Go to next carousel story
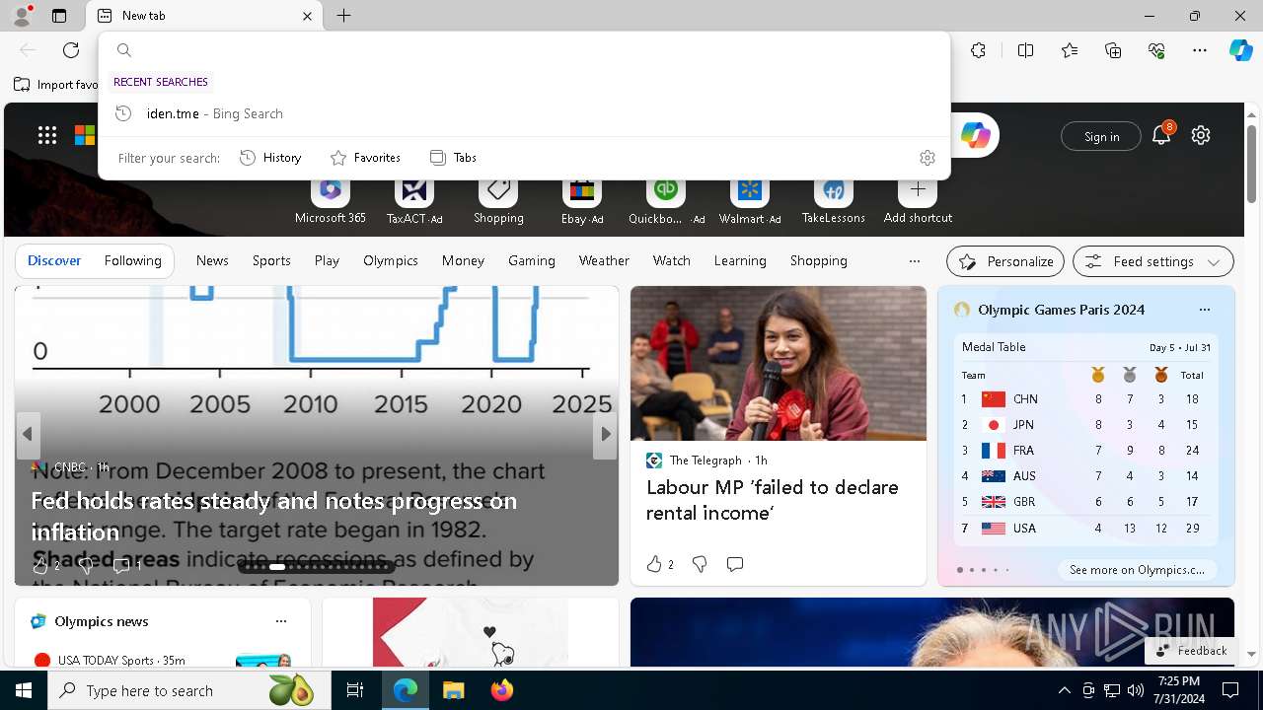The image size is (1263, 710). [x=605, y=435]
